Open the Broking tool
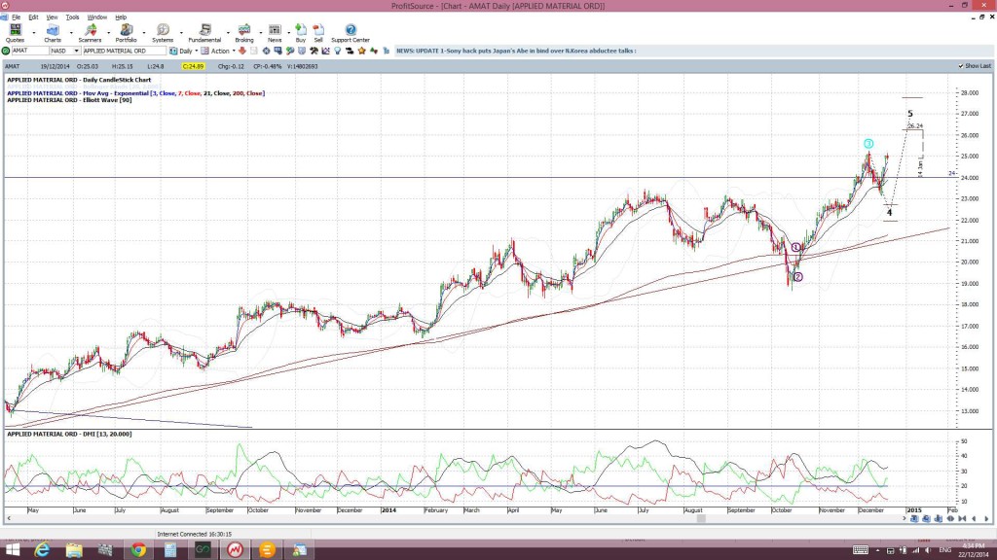The image size is (997, 560). (x=244, y=30)
